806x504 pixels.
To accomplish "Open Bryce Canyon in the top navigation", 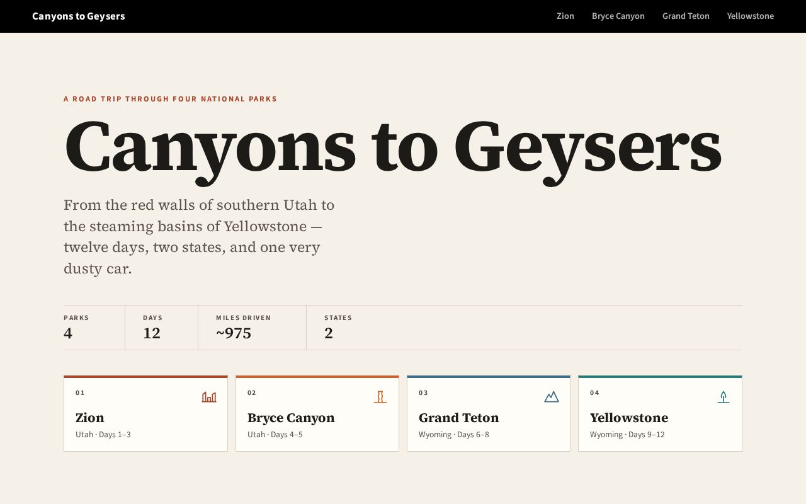I will [618, 16].
